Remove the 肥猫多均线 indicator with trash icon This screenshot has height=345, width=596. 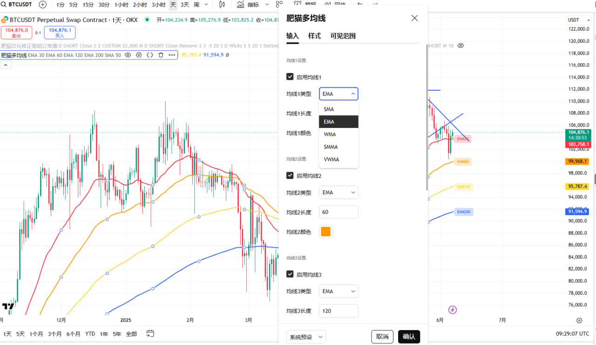[161, 55]
